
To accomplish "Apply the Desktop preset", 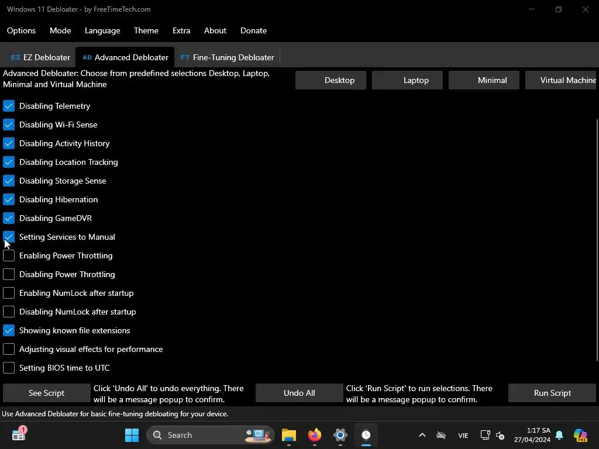I will click(x=331, y=80).
